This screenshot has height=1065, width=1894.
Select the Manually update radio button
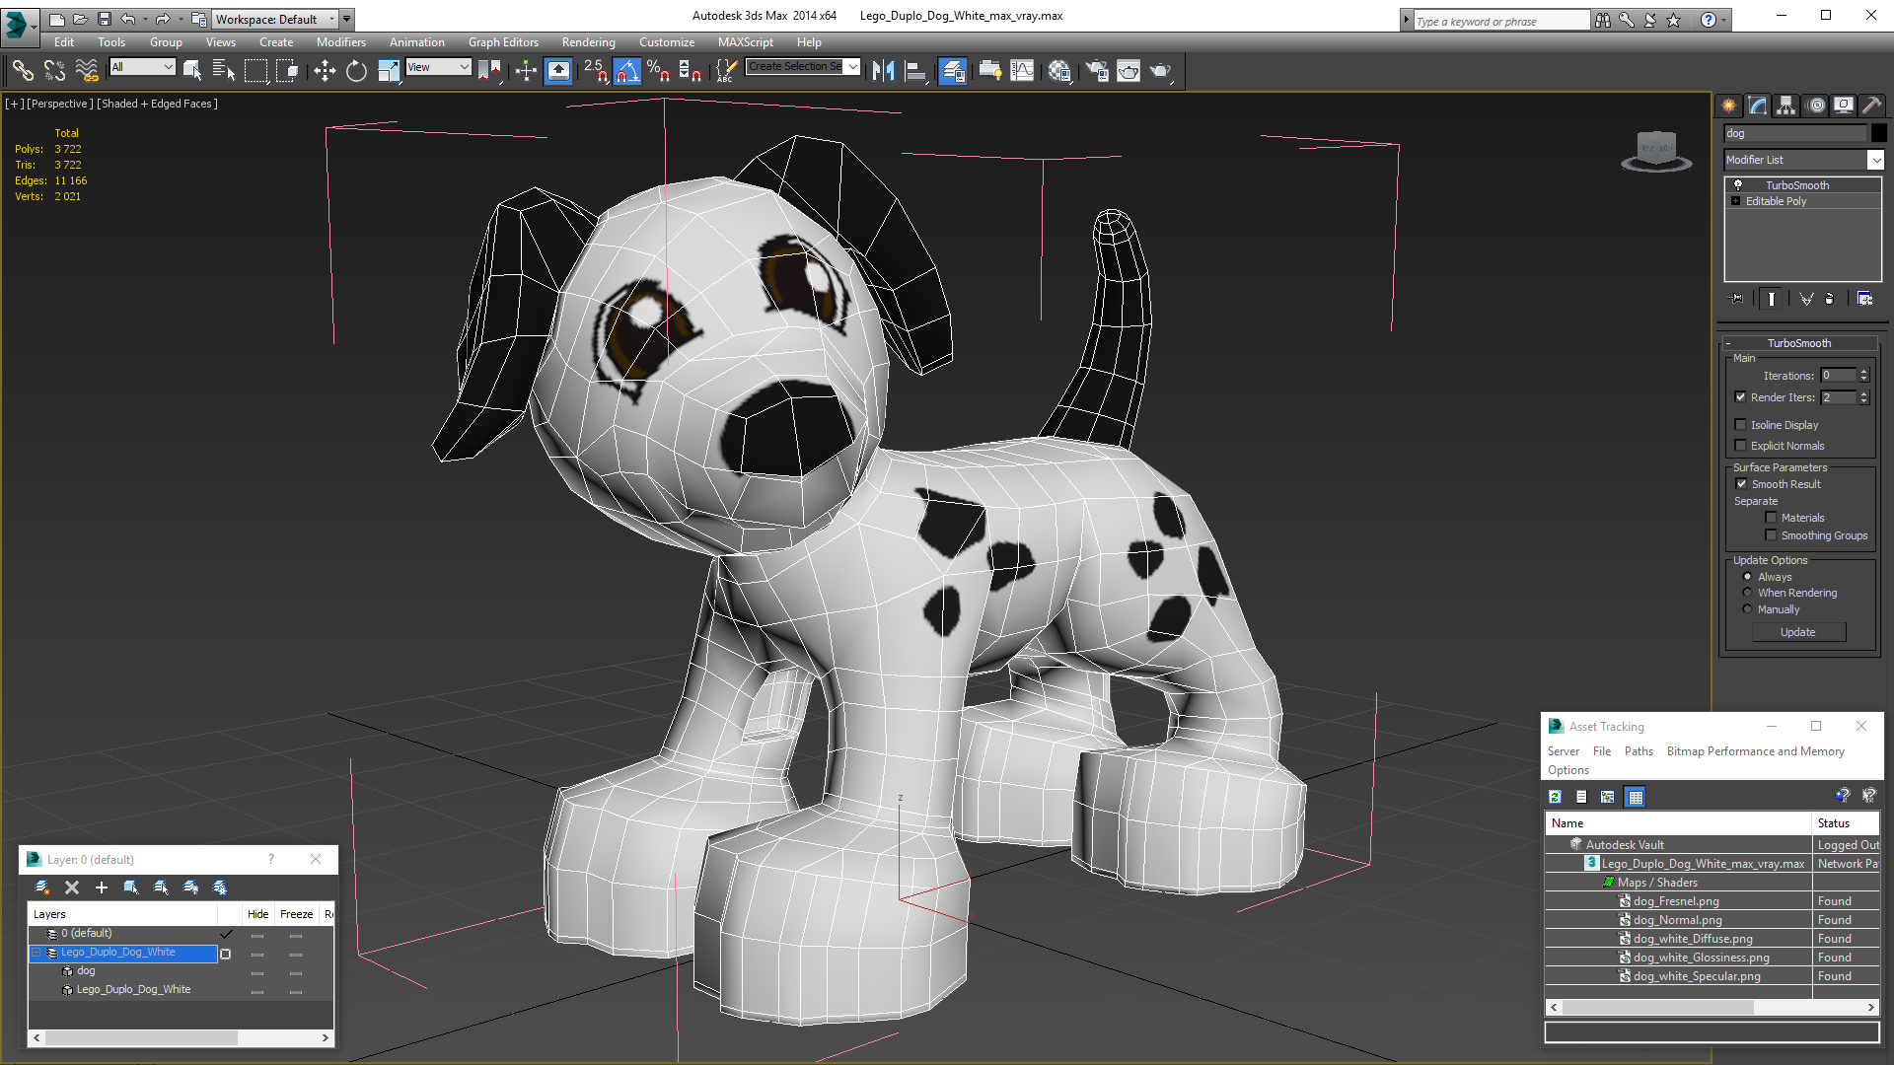pyautogui.click(x=1748, y=609)
